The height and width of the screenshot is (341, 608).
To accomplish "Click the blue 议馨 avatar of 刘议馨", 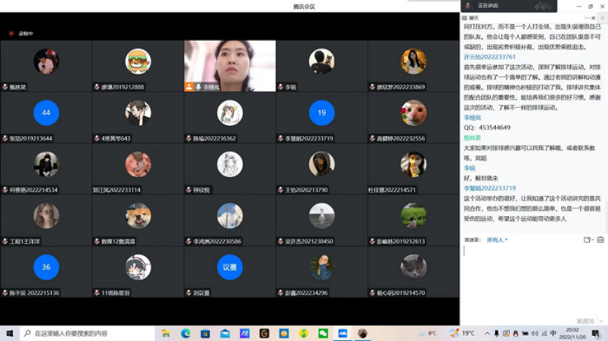I will 230,267.
